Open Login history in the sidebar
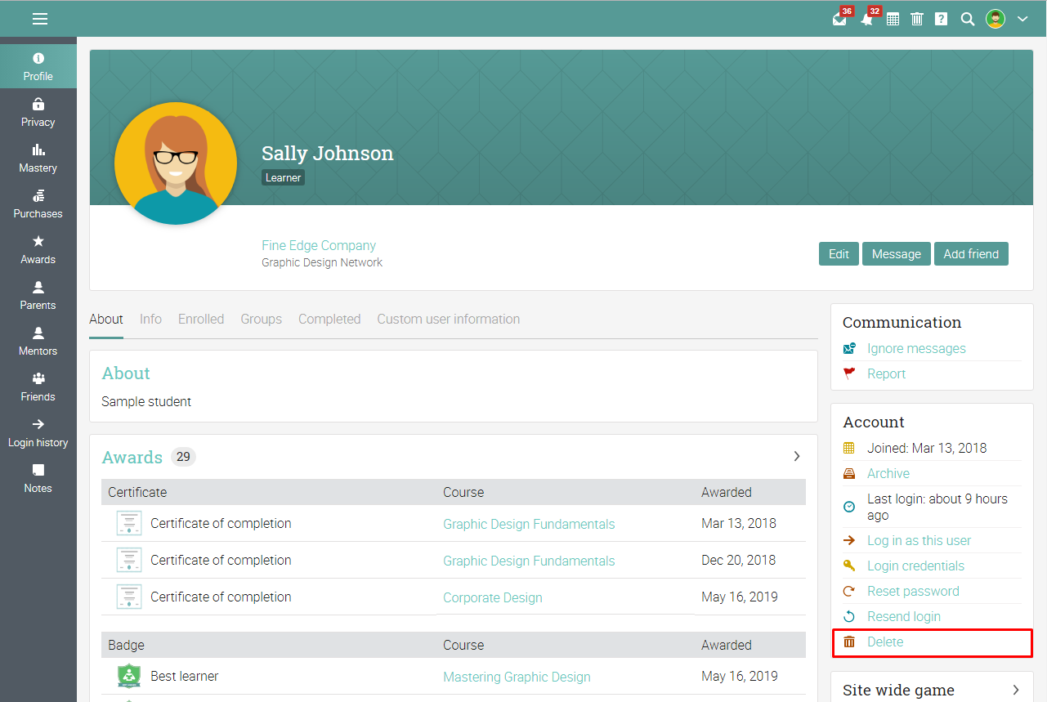Screen dimensions: 1047x702 pos(38,433)
